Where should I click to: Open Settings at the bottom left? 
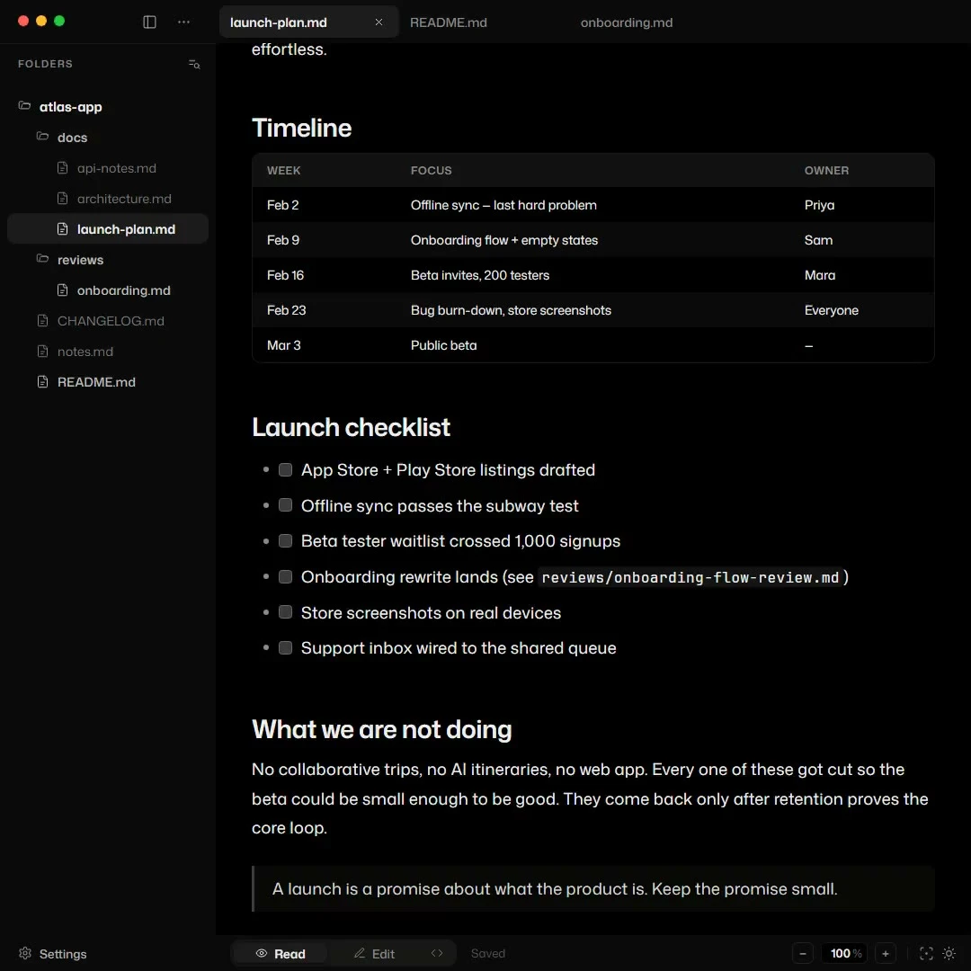point(52,954)
